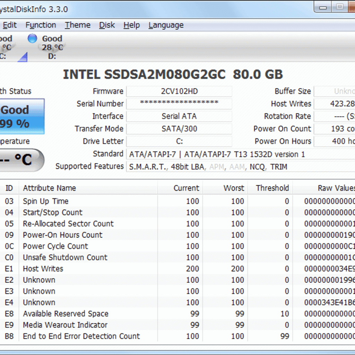Open the Help menu
The image size is (355, 355).
[132, 25]
